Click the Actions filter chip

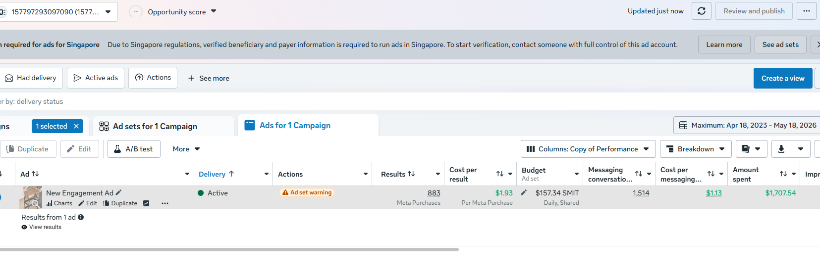pyautogui.click(x=153, y=78)
